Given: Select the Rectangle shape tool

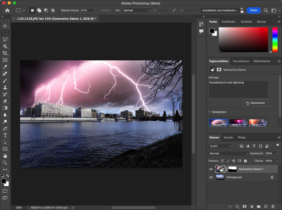Looking at the screenshot, I should point(5,149).
